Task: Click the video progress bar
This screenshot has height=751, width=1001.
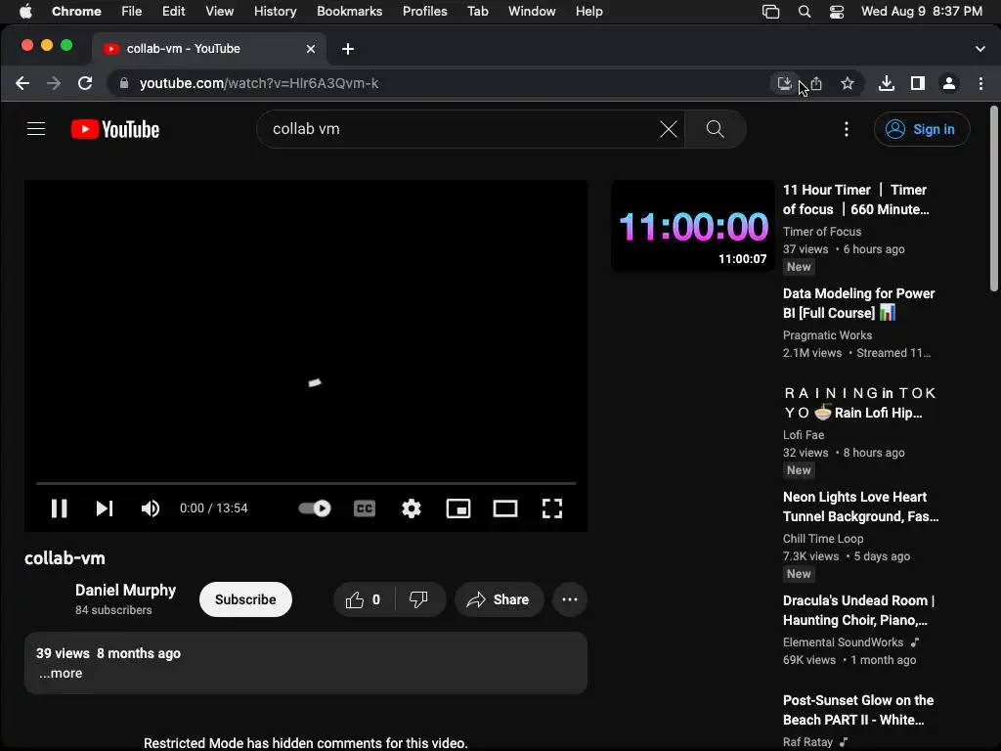Action: click(306, 483)
